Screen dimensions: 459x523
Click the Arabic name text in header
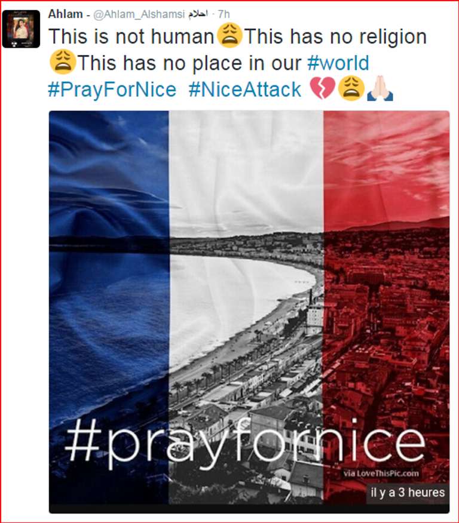point(198,14)
